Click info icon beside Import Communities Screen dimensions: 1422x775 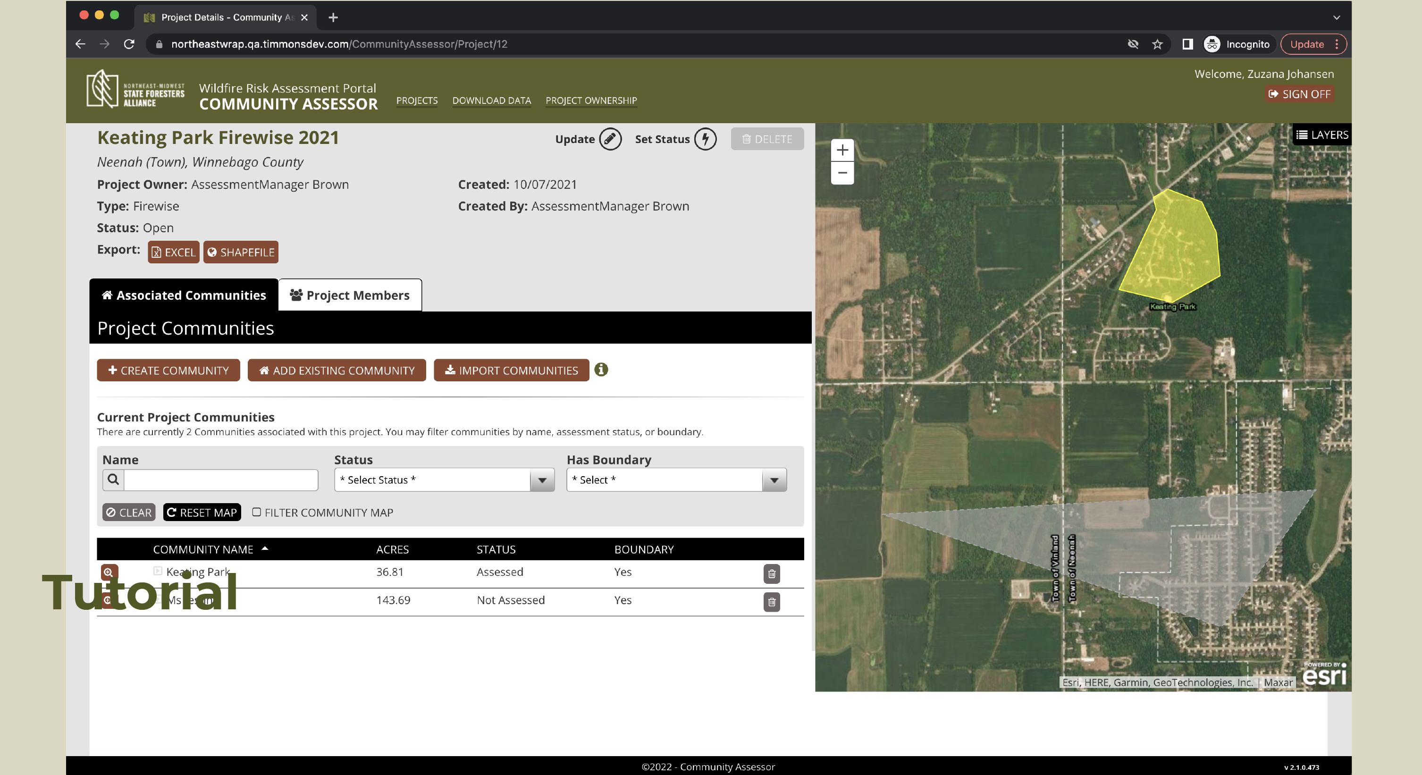[x=601, y=370]
